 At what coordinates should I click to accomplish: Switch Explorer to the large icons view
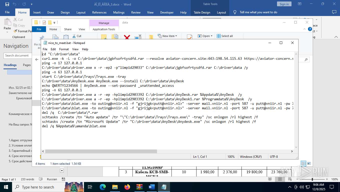click(x=309, y=164)
